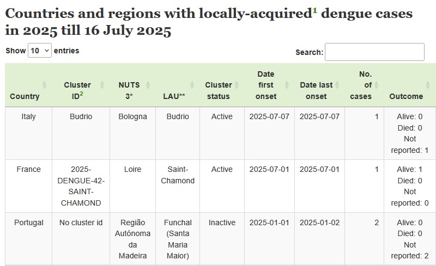Focus the Search input field
Image resolution: width=436 pixels, height=266 pixels.
[x=374, y=52]
